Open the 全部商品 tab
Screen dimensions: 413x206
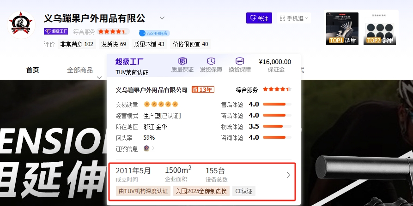pos(80,70)
